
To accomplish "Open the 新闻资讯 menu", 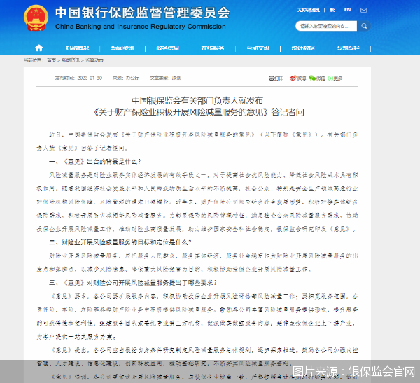I will (x=122, y=48).
